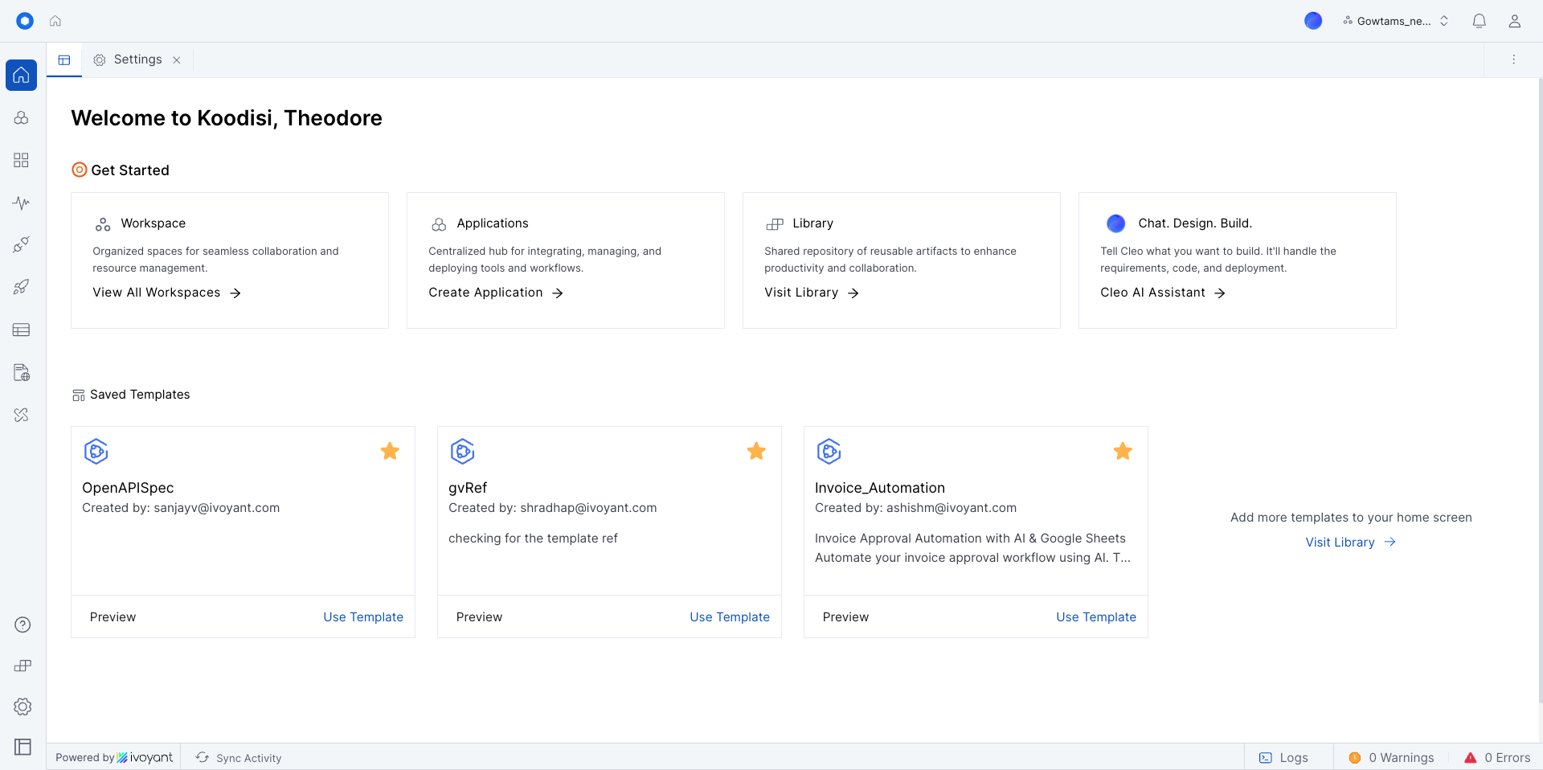The height and width of the screenshot is (770, 1543).
Task: Click View All Workspaces link
Action: click(x=167, y=293)
